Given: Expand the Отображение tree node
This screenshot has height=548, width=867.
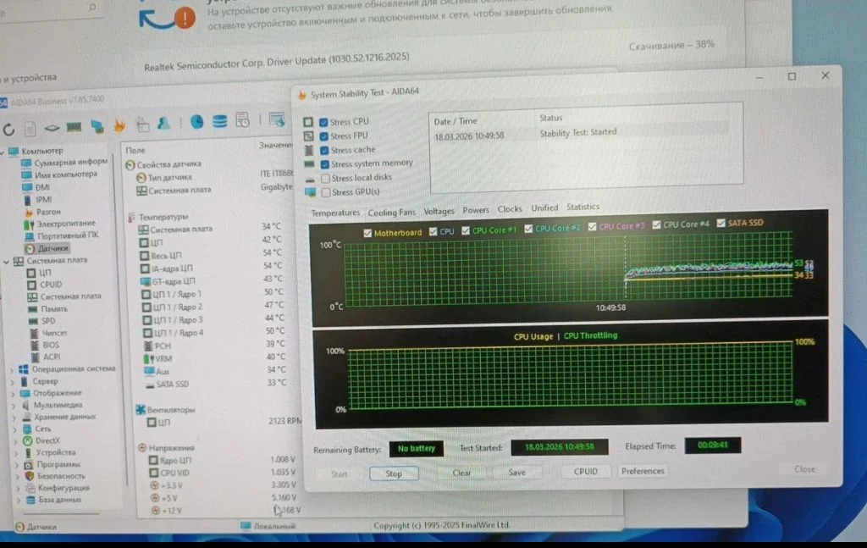Looking at the screenshot, I should coord(14,394).
